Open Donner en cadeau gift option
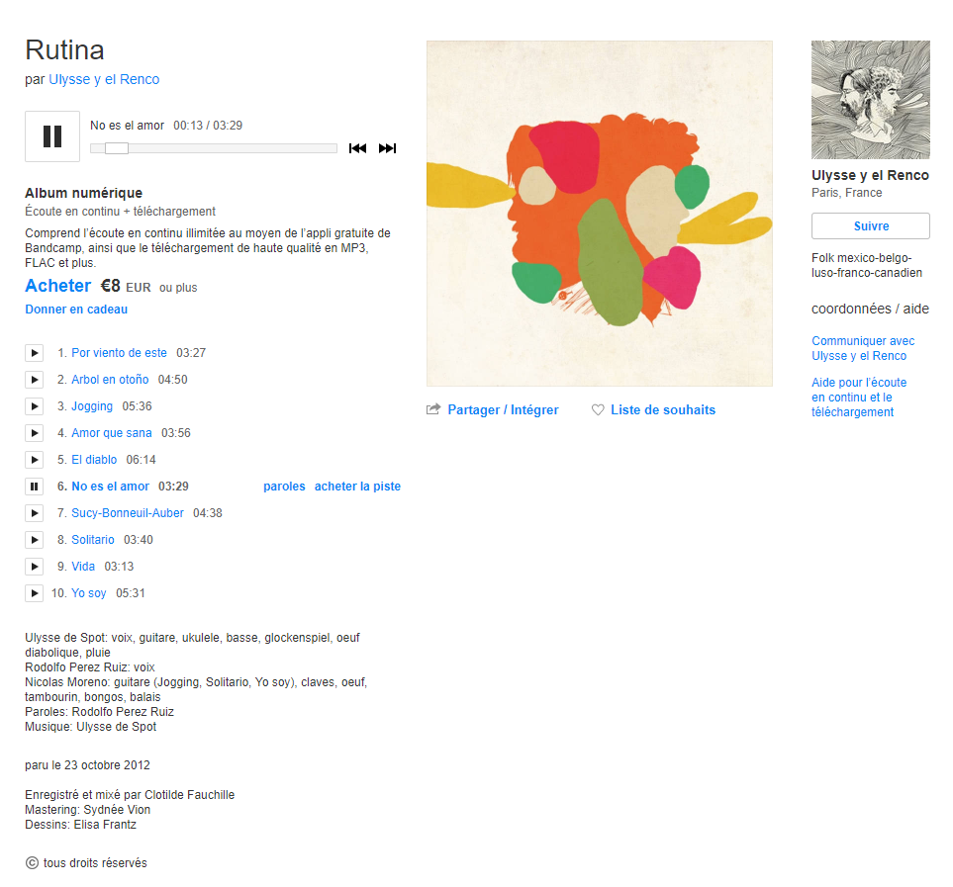Viewport: 953px width, 887px height. pyautogui.click(x=76, y=310)
